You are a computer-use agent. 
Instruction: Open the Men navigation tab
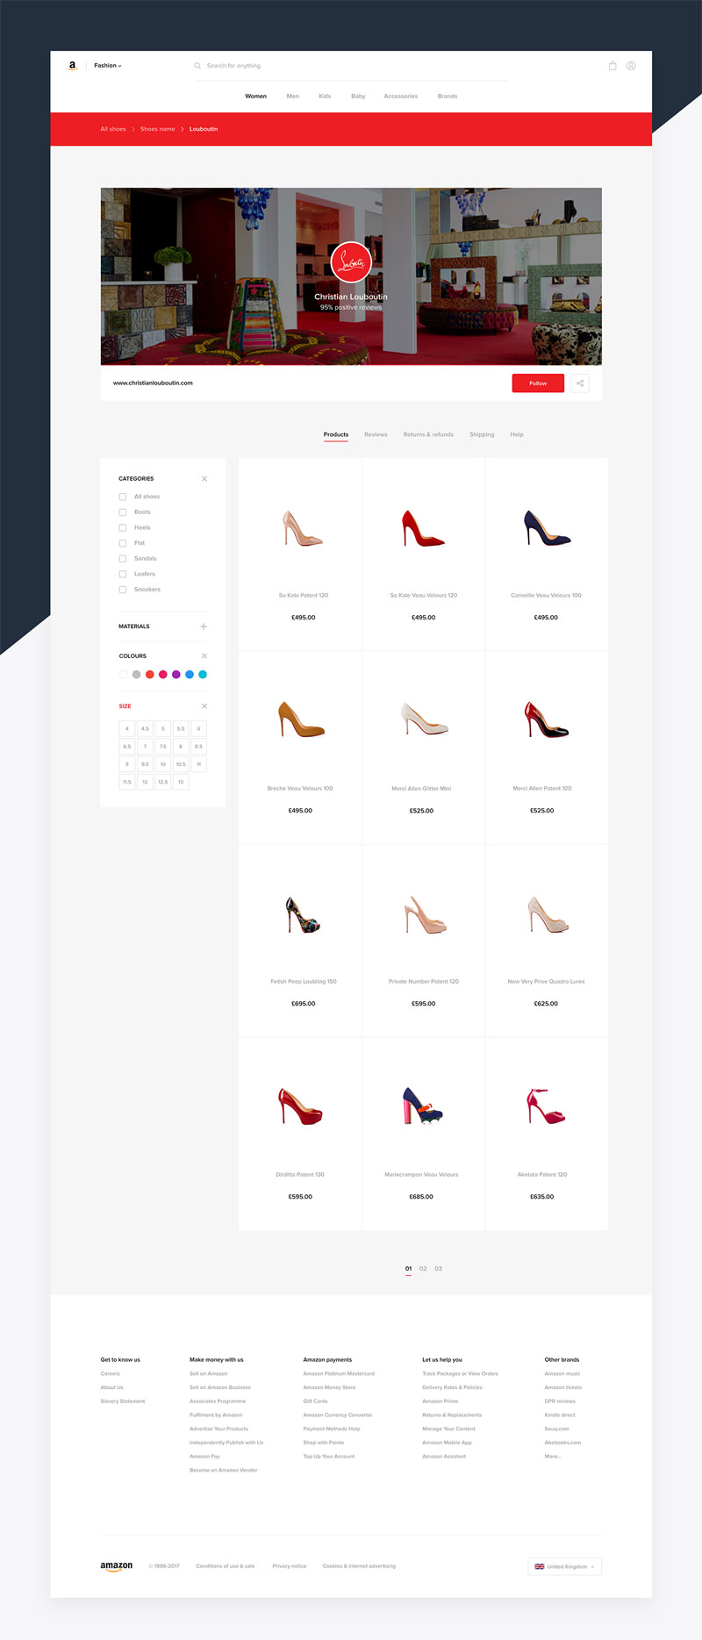pyautogui.click(x=293, y=97)
